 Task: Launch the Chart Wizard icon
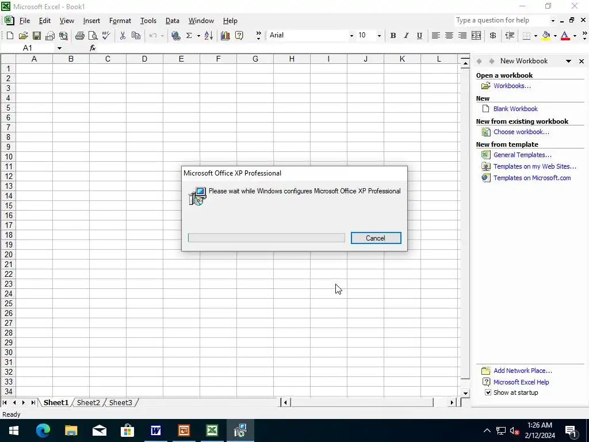pyautogui.click(x=225, y=36)
